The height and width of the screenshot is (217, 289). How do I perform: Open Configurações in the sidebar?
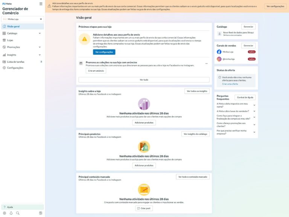point(15,68)
